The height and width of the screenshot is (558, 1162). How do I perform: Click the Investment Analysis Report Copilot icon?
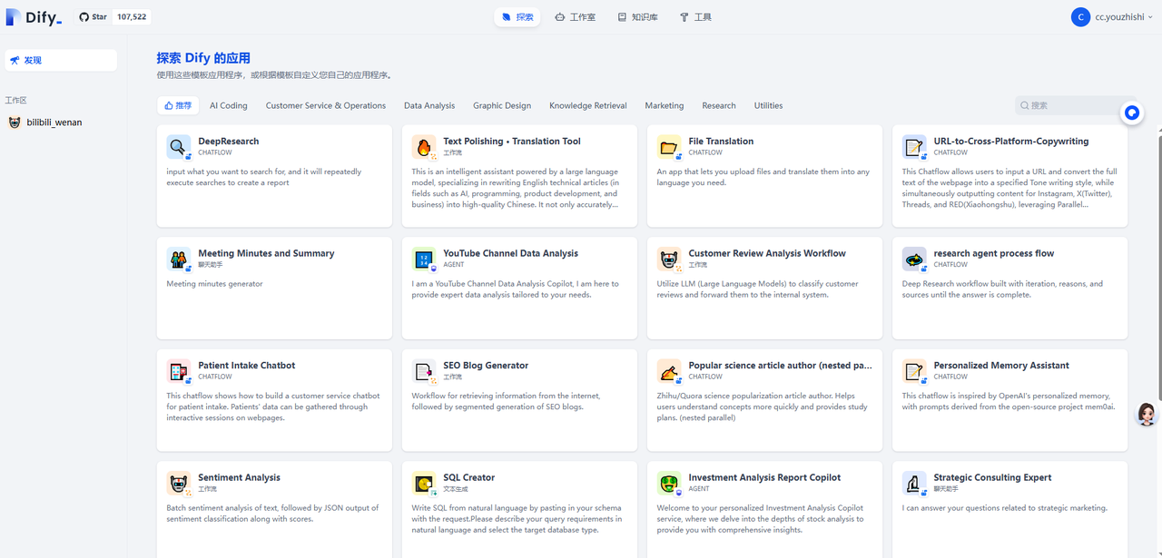tap(668, 483)
